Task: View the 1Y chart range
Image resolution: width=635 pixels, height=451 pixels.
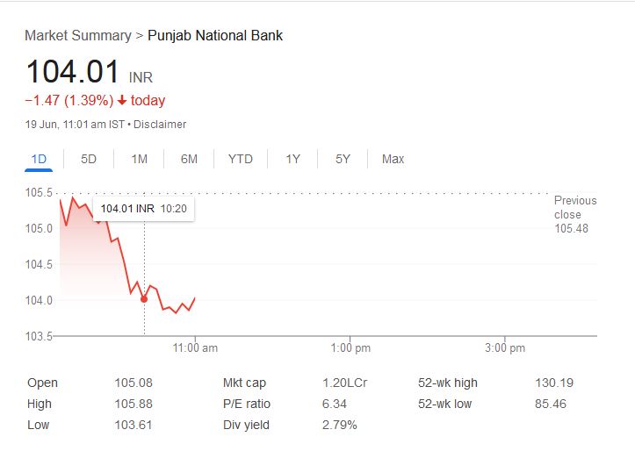Action: (x=292, y=159)
